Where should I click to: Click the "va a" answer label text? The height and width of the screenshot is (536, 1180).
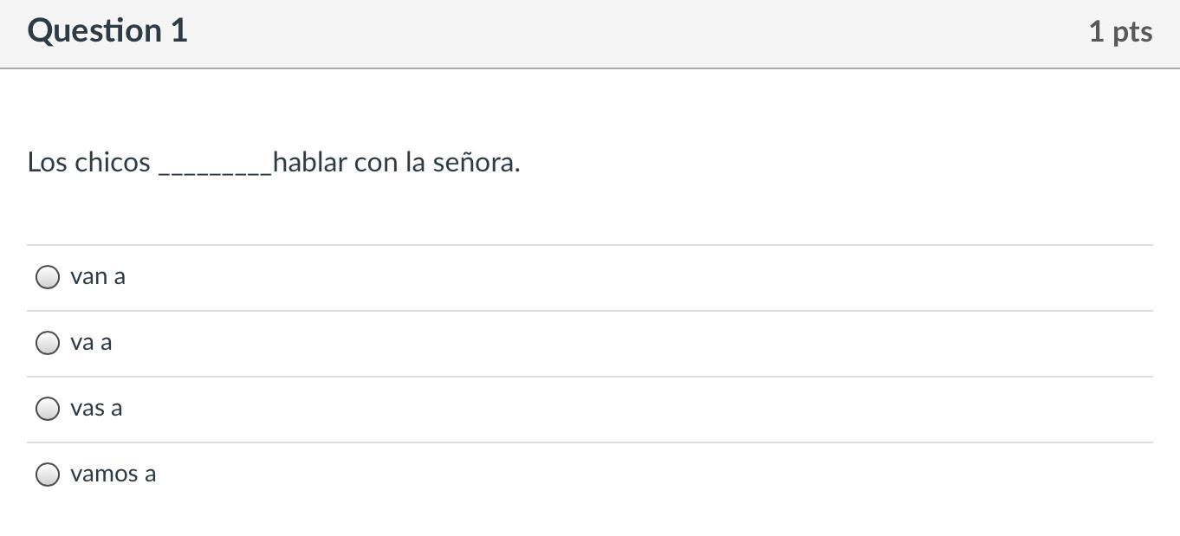pyautogui.click(x=91, y=343)
